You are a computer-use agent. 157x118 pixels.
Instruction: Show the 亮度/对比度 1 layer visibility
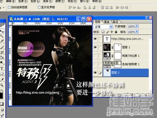95,56
